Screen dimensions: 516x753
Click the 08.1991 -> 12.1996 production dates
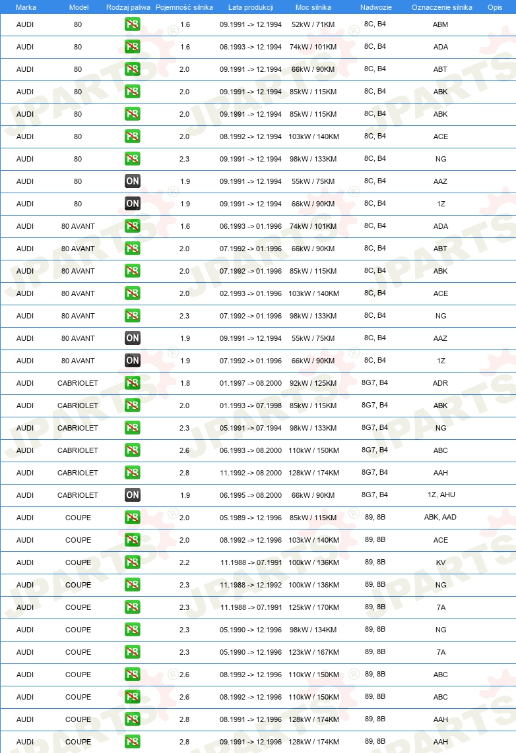251,719
